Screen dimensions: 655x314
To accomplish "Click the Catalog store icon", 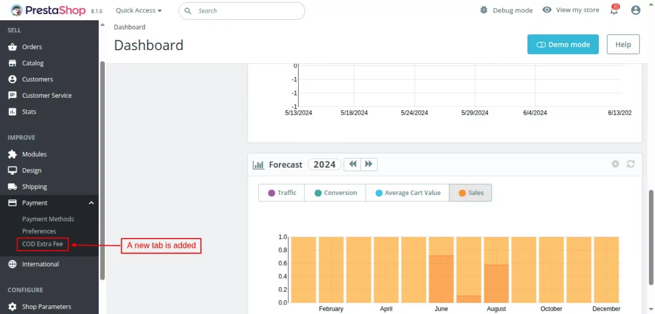I will 13,63.
